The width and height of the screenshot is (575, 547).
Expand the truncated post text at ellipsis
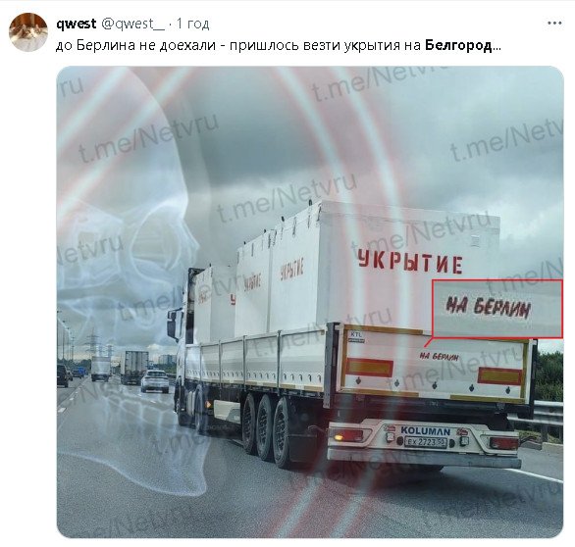point(497,48)
